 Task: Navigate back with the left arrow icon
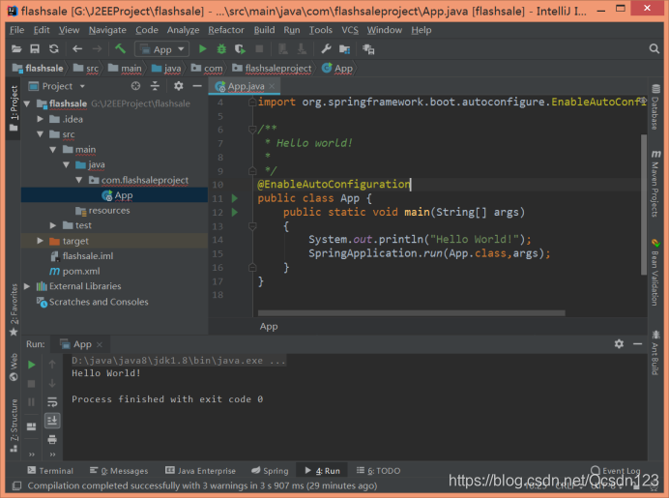point(77,49)
